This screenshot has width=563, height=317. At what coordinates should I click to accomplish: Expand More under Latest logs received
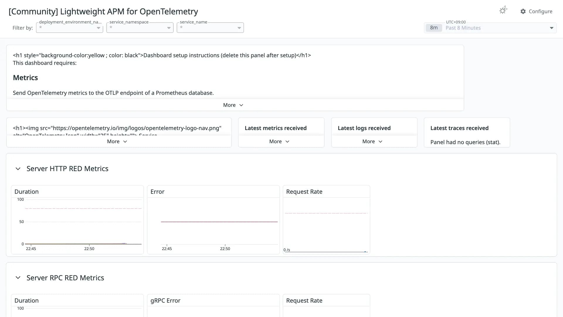coord(372,141)
